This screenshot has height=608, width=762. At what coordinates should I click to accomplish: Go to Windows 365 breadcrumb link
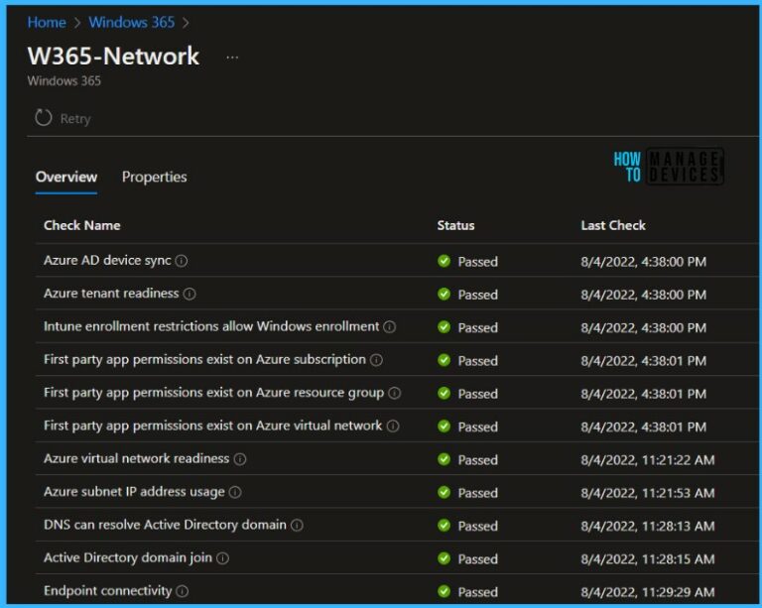click(132, 22)
